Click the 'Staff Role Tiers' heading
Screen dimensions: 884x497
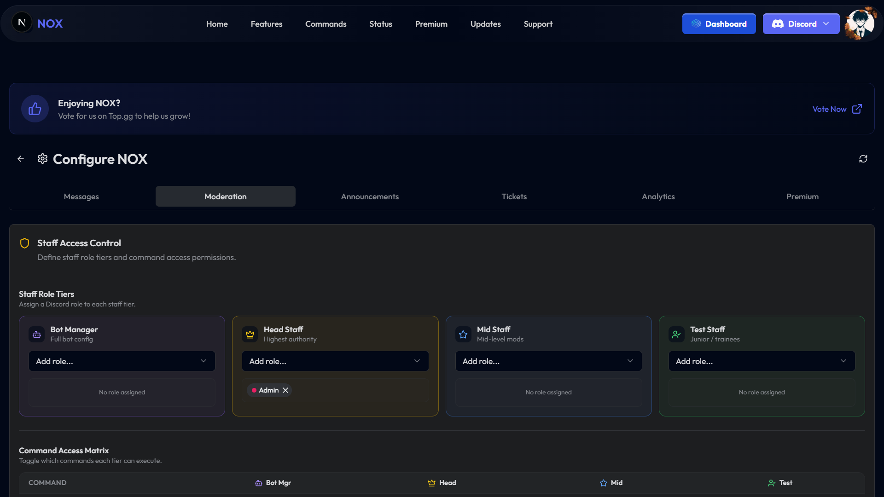pos(47,294)
